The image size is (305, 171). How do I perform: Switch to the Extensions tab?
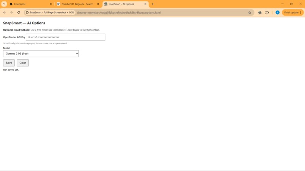click(x=30, y=4)
